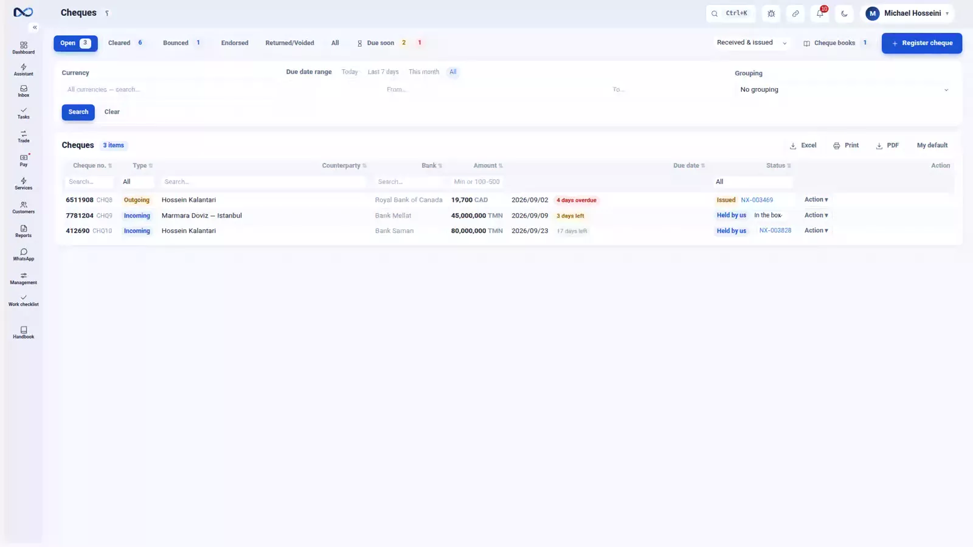Switch to the All cheques tab
The image size is (973, 547).
pyautogui.click(x=335, y=43)
